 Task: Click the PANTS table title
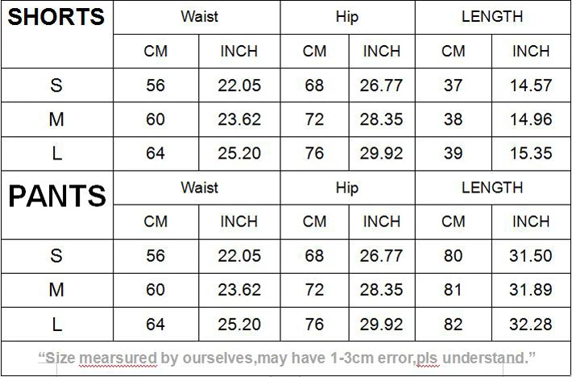tap(56, 196)
